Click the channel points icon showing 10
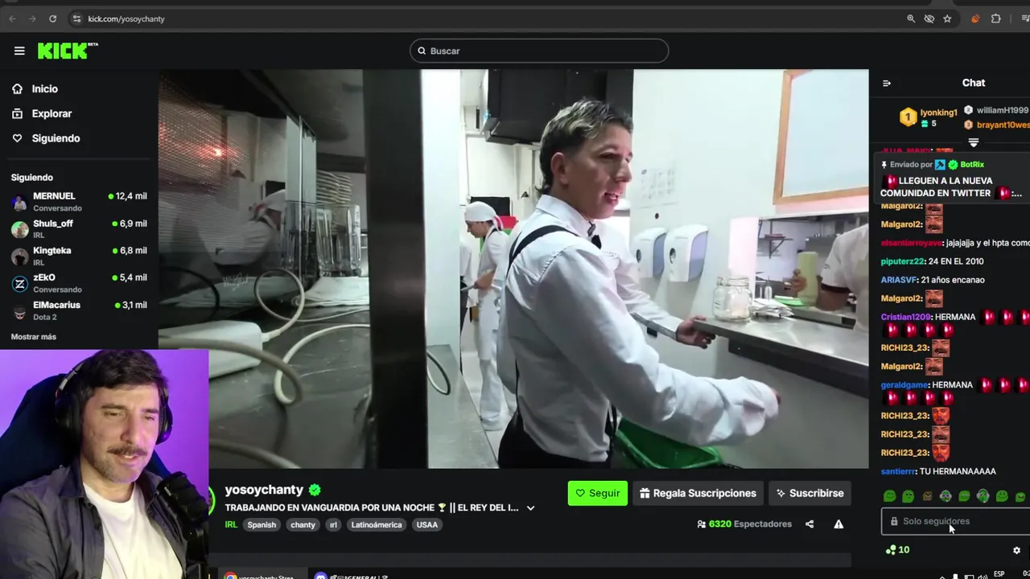 coord(890,550)
